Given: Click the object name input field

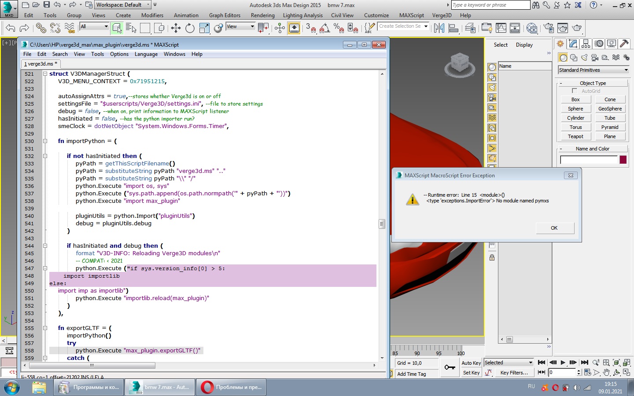Looking at the screenshot, I should 589,160.
